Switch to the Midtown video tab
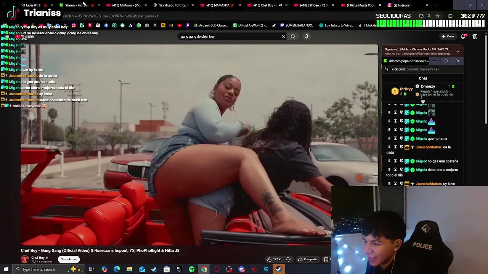Image resolution: width=488 pixels, height=274 pixels. pyautogui.click(x=126, y=5)
